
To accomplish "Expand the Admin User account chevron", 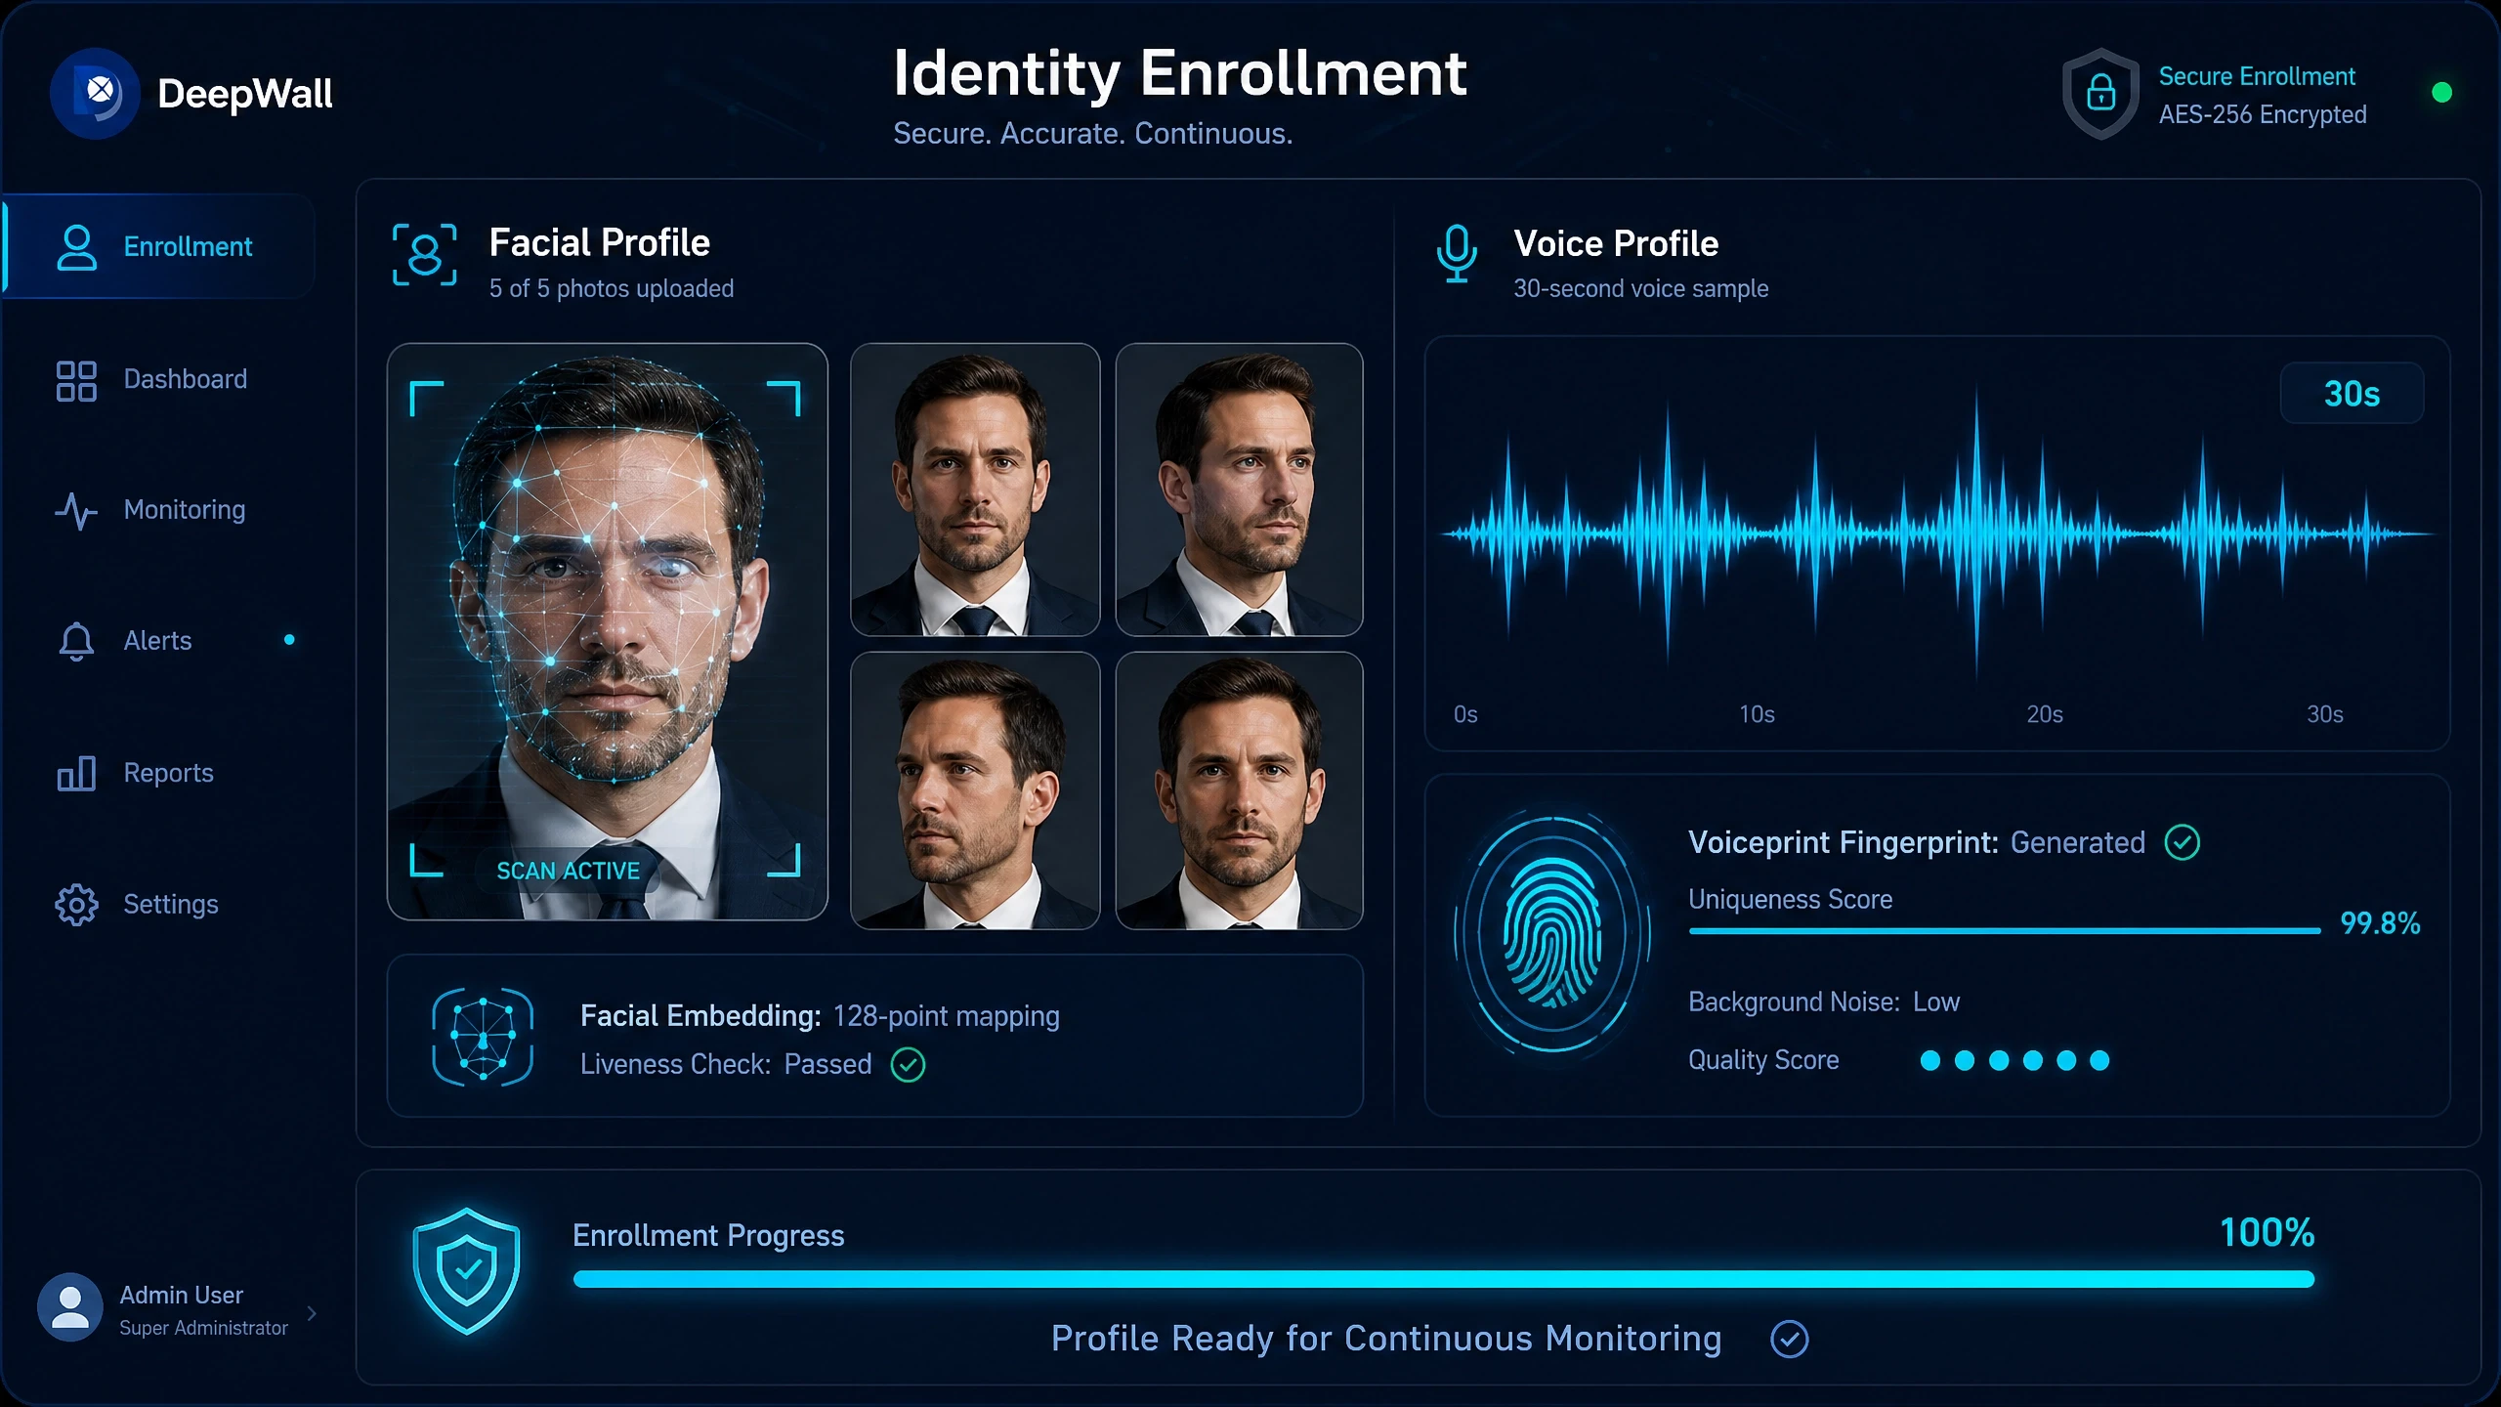I will [312, 1313].
